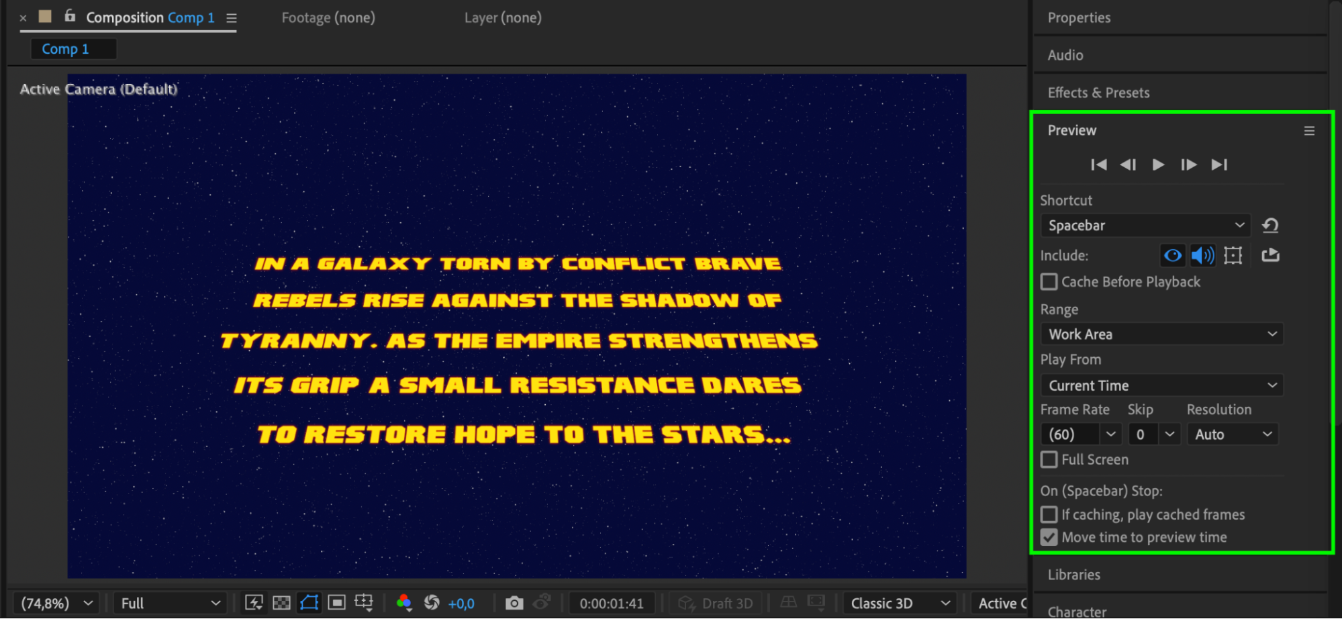Open the Character panel

(x=1077, y=612)
